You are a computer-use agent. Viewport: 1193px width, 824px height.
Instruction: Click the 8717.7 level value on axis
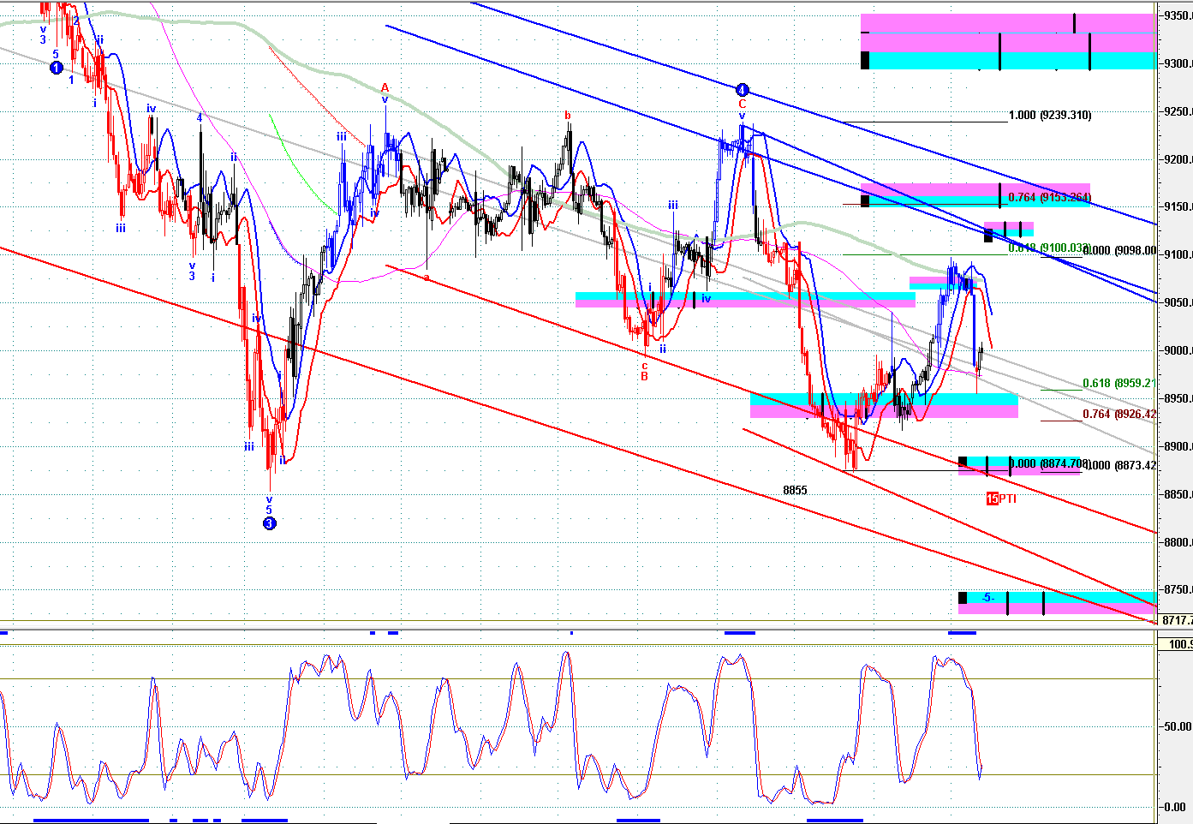pos(1178,620)
